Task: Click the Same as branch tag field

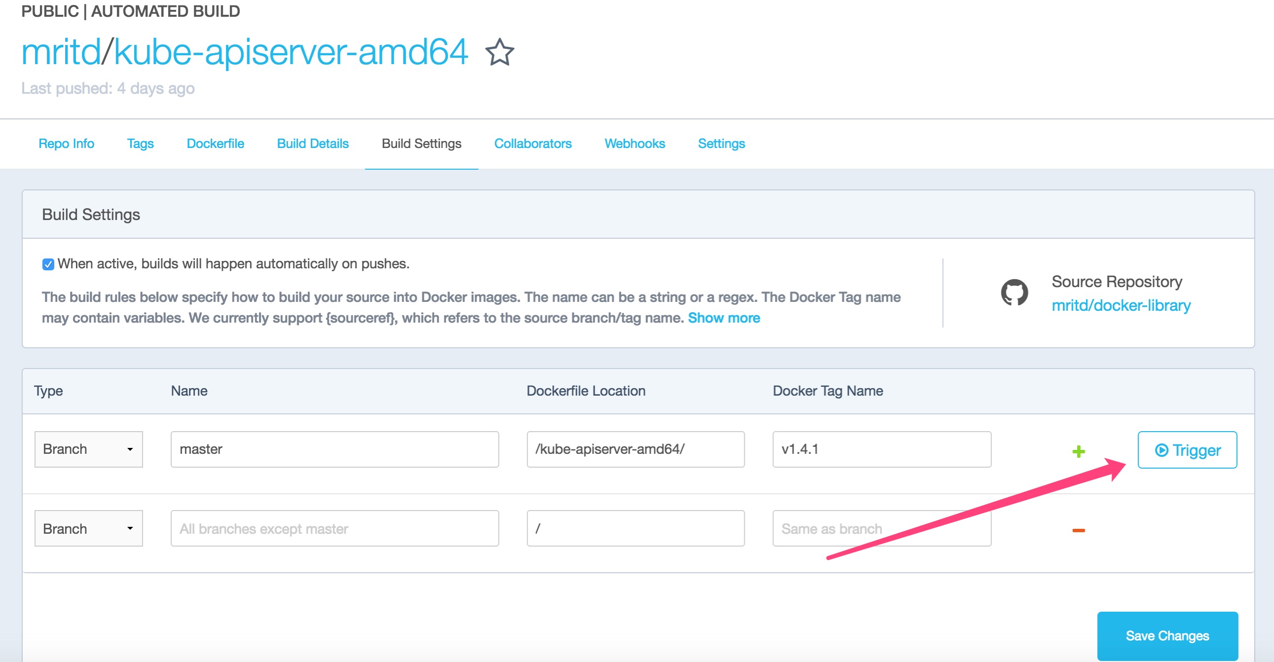Action: click(x=882, y=528)
